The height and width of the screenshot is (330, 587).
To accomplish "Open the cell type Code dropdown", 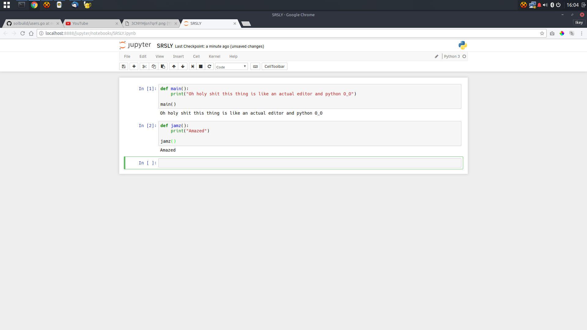I will 231,67.
